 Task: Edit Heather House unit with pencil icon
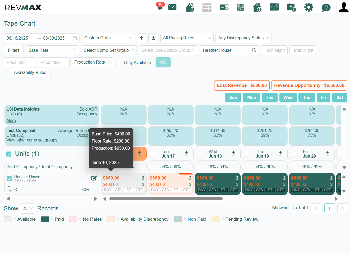pos(94,178)
